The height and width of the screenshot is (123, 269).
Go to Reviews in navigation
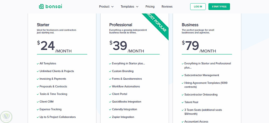tap(167, 6)
